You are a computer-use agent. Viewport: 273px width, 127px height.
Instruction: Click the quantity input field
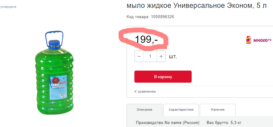coord(150,56)
